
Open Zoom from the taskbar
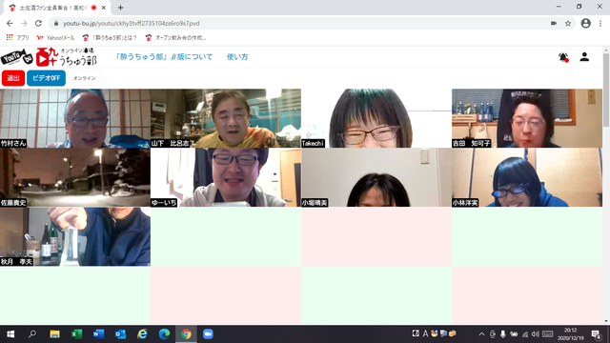click(208, 334)
